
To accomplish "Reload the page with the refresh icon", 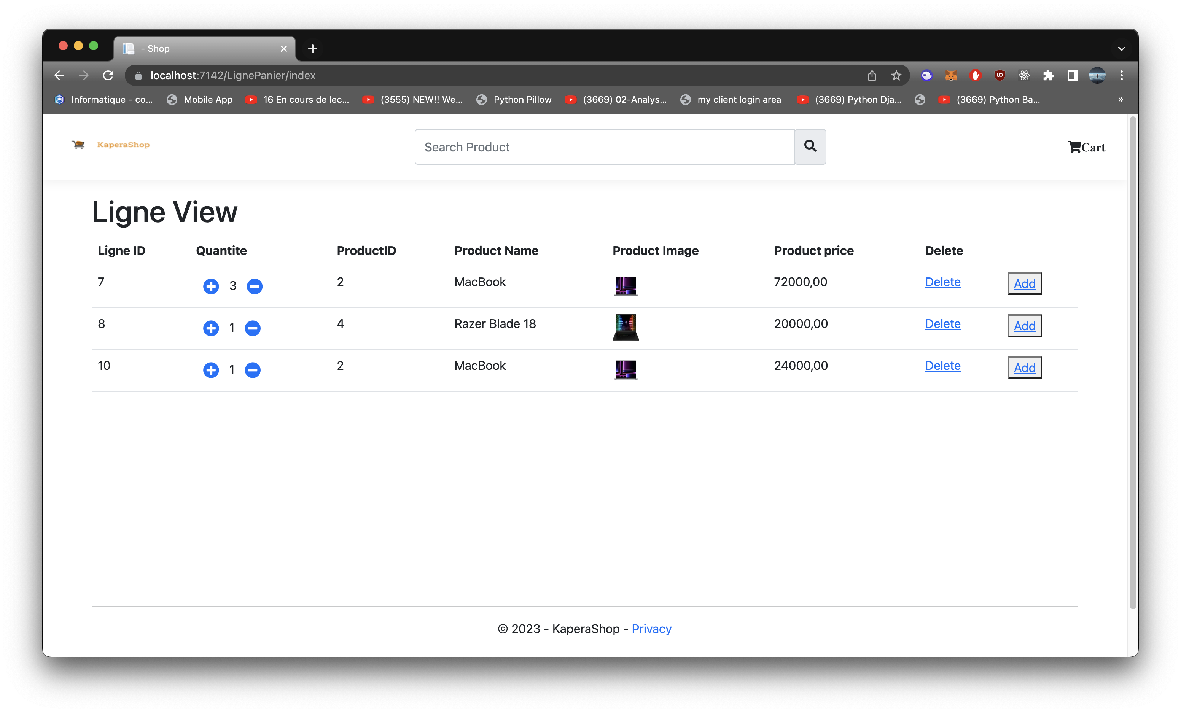I will point(108,75).
